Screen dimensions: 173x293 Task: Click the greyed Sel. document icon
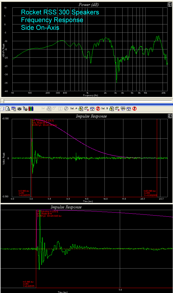coord(61,108)
